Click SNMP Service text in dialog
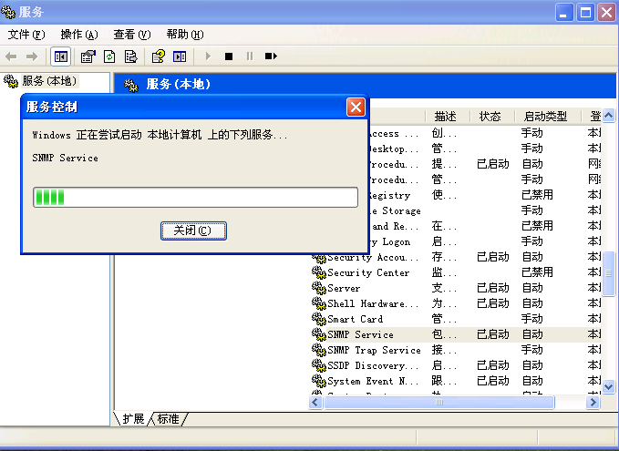Image resolution: width=619 pixels, height=451 pixels. click(65, 158)
